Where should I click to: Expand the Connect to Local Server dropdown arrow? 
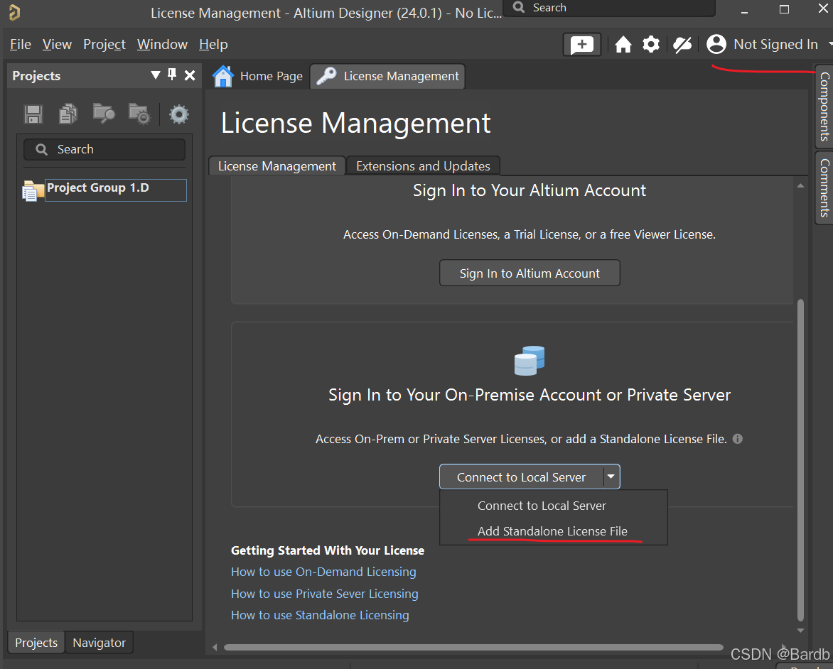pyautogui.click(x=611, y=477)
